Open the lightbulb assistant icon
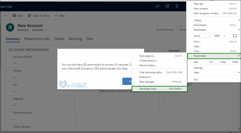241x133 pixels. tap(177, 6)
